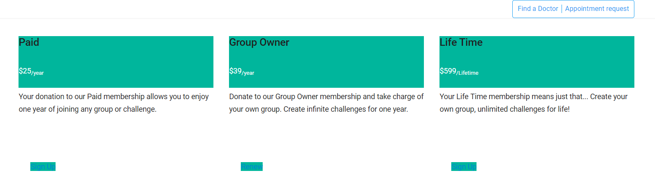Open the Appointment request link
The image size is (655, 189).
click(x=597, y=8)
